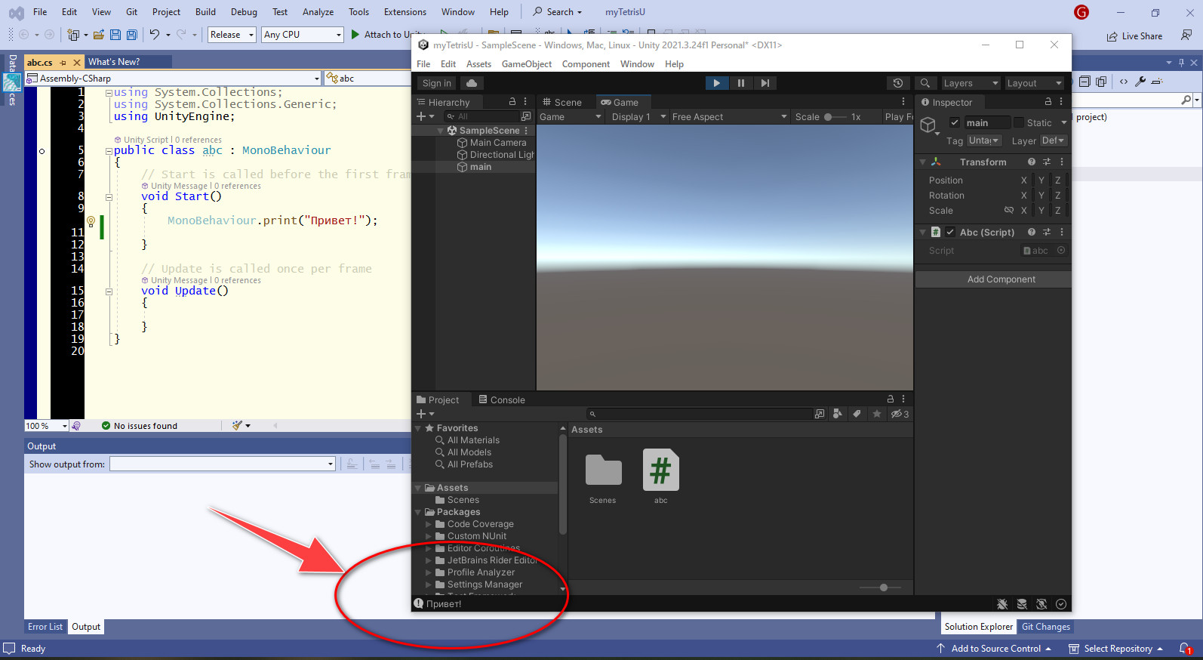
Task: Lock the Hierarchy panel
Action: 512,101
